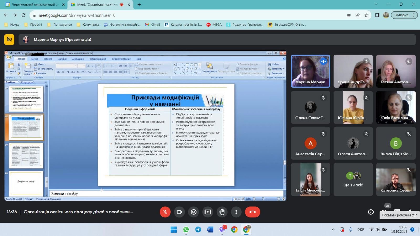Image resolution: width=420 pixels, height=236 pixels.
Task: Leave the call with the red hang-up button
Action: point(253,212)
